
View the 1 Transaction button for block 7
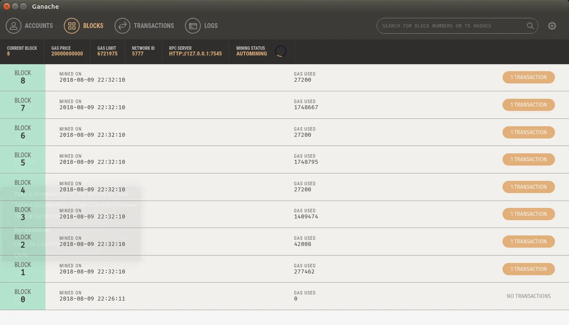coord(529,105)
